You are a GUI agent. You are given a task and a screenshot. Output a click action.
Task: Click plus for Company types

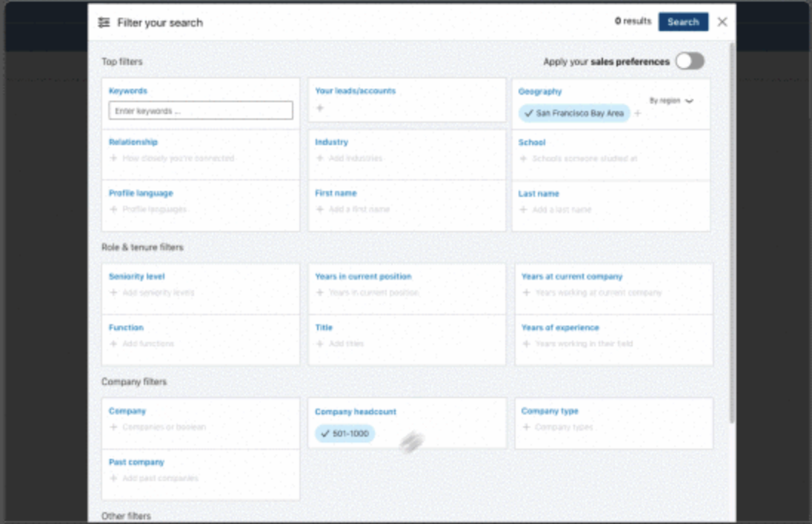coord(526,427)
